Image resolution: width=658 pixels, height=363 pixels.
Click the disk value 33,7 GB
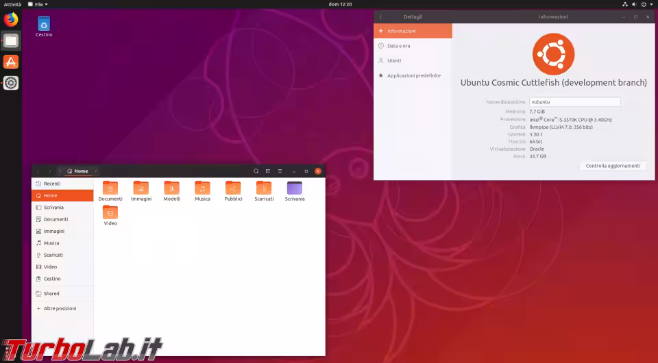pyautogui.click(x=537, y=156)
